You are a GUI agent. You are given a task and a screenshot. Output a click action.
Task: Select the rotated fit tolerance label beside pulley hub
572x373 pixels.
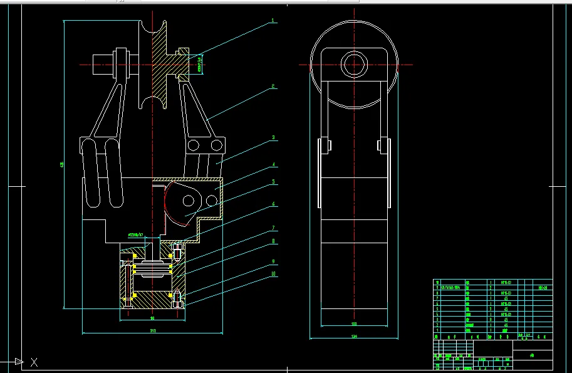[200, 65]
